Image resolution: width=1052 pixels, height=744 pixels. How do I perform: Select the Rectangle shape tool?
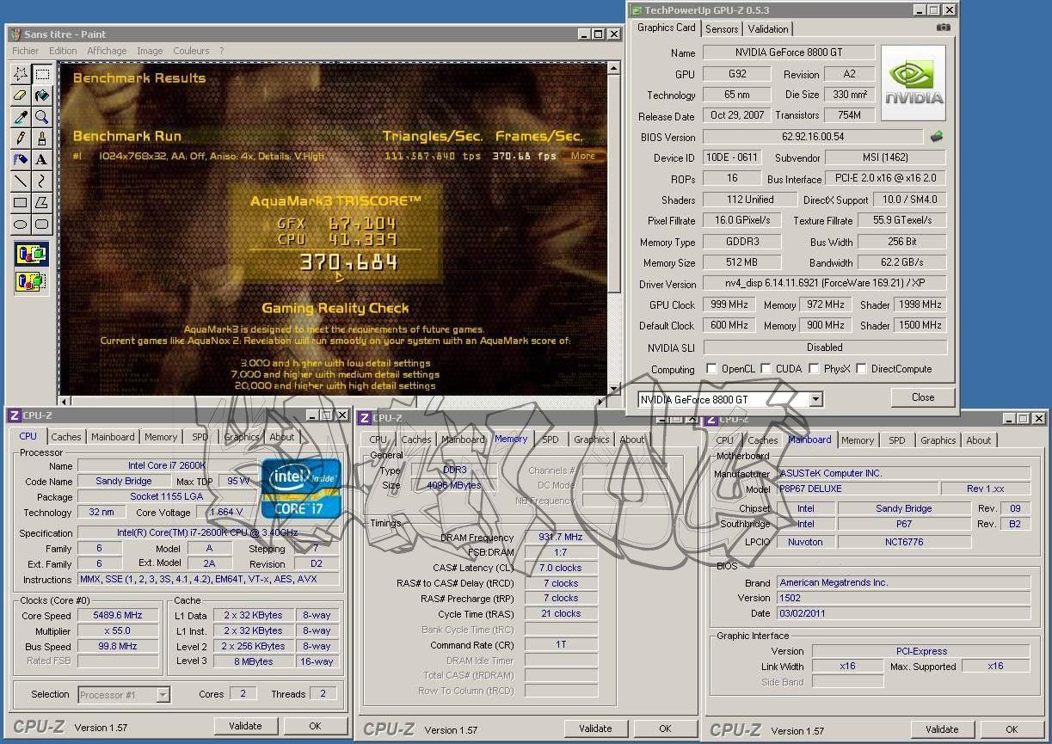tap(21, 203)
